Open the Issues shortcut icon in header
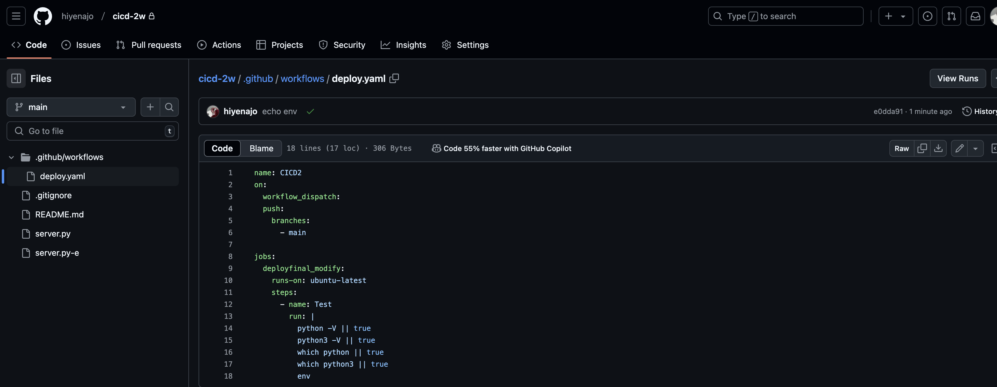The height and width of the screenshot is (387, 997). [x=927, y=16]
